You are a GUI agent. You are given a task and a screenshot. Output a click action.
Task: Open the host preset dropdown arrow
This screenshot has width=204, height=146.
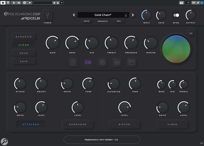coord(62,3)
